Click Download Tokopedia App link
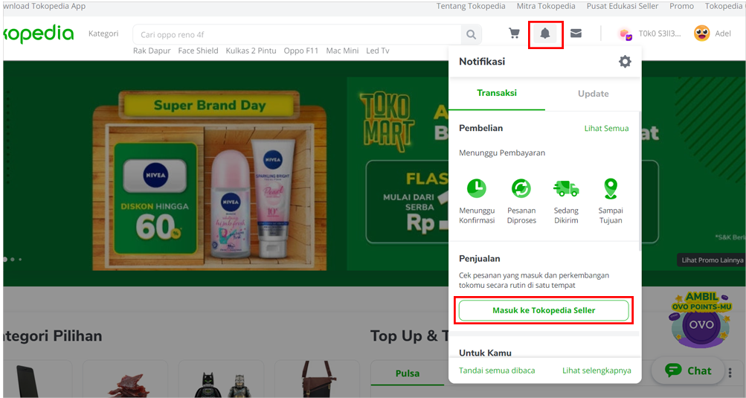 click(x=44, y=6)
